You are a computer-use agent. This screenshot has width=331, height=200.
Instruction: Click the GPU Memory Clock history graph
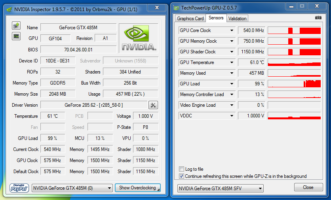(294, 41)
